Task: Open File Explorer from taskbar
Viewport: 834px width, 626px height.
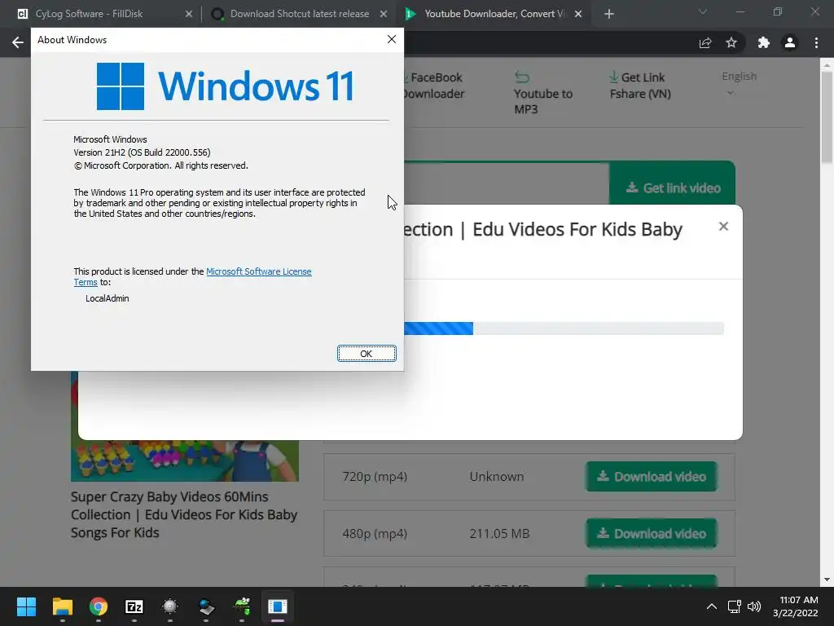Action: (x=62, y=606)
